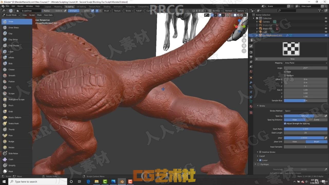Viewport: 329px width, 185px height.
Task: Select the Nudge brush
Action: click(17, 142)
